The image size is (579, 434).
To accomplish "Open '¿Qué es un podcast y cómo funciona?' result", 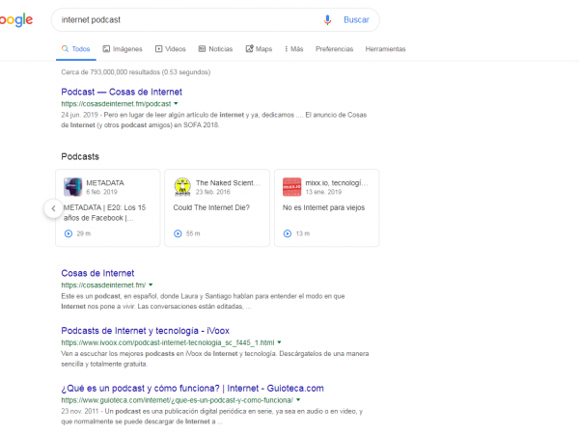I will pyautogui.click(x=192, y=389).
